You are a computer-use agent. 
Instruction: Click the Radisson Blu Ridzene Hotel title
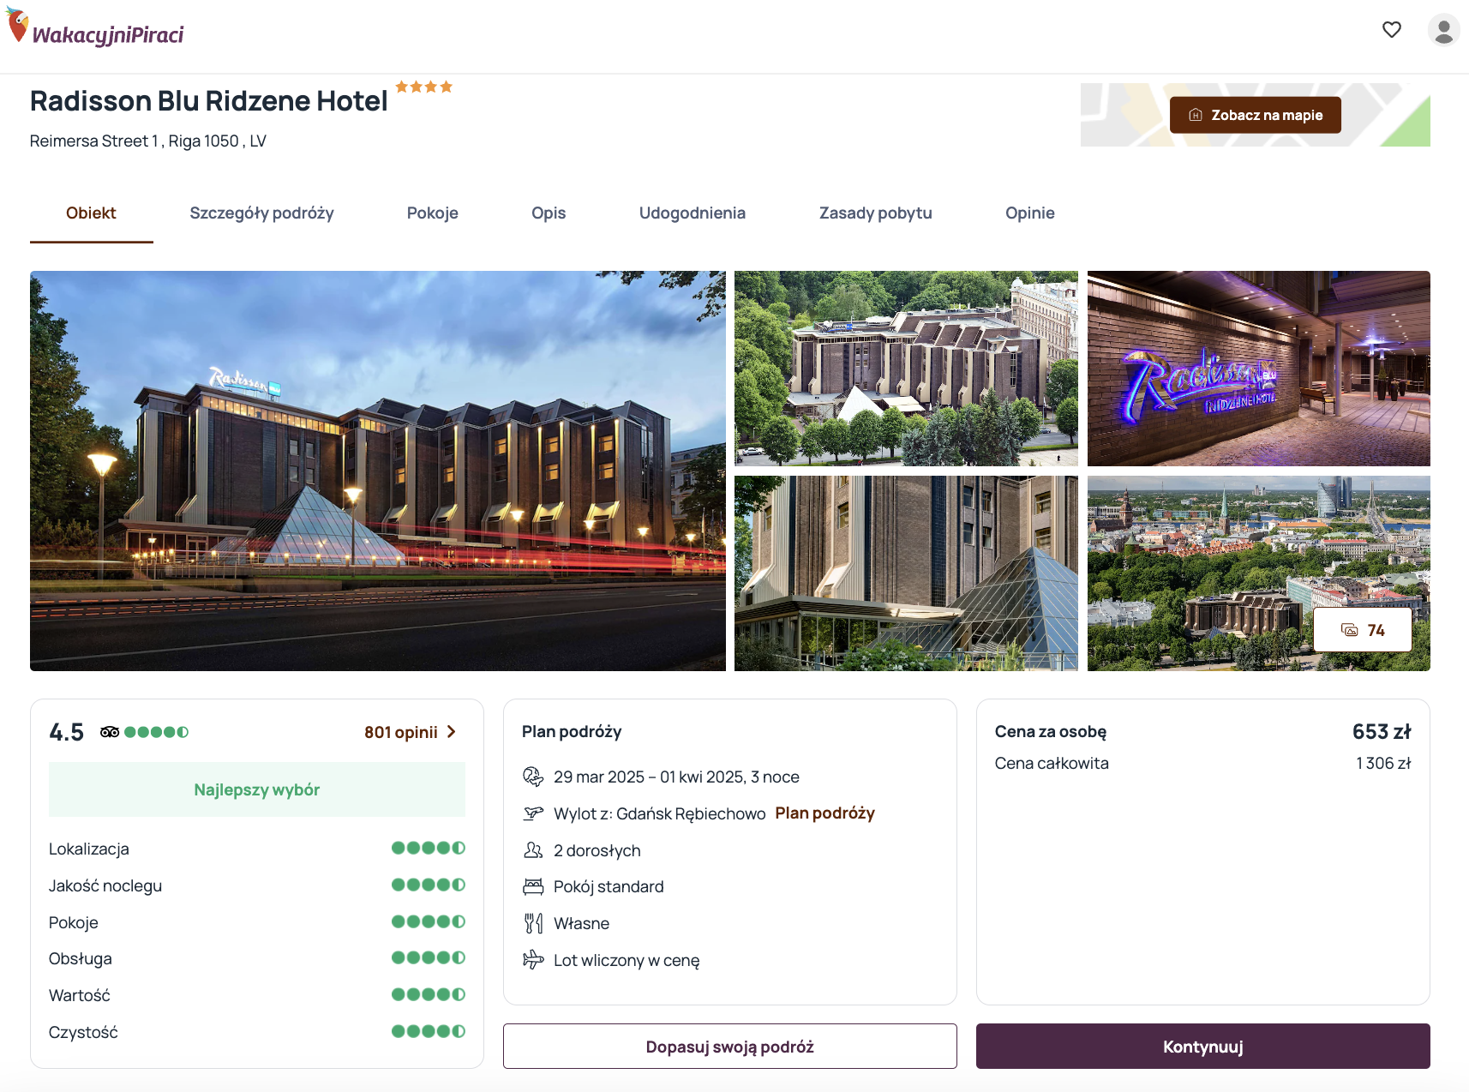click(209, 101)
